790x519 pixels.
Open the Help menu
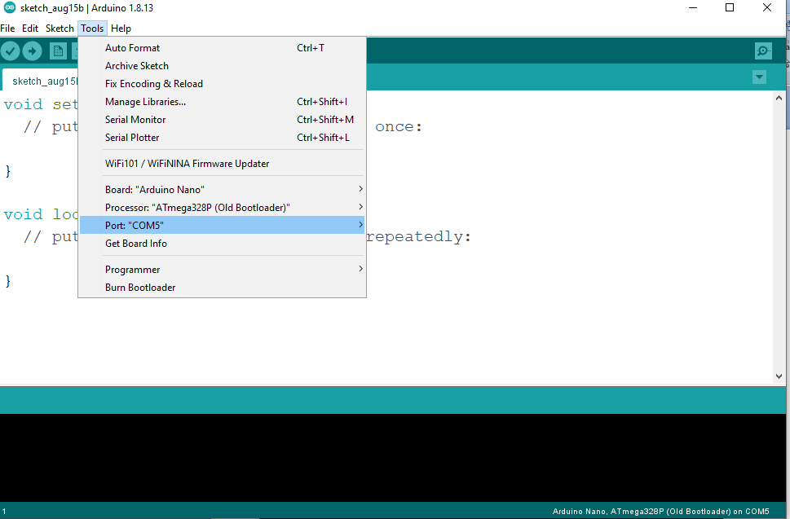pyautogui.click(x=121, y=29)
